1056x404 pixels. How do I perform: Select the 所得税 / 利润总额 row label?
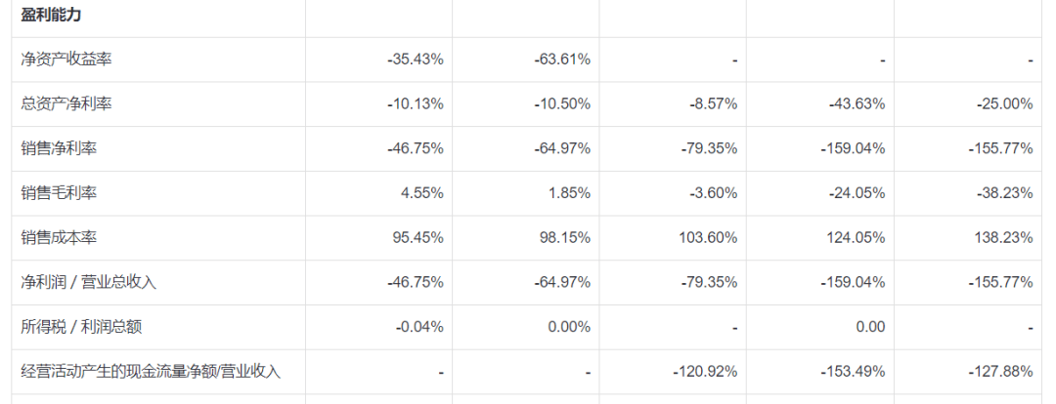tap(88, 327)
